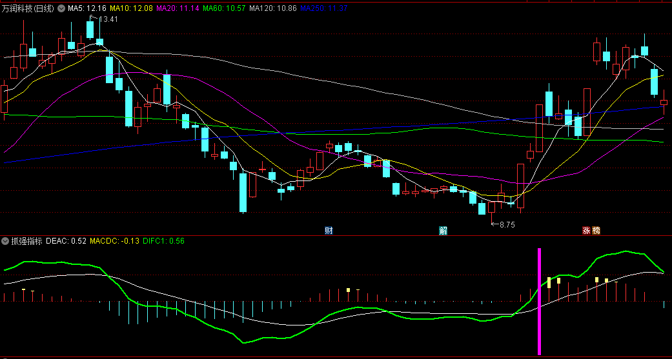This screenshot has width=672, height=359.
Task: Open dropdown arrow beside 万润科技(日线) title
Action: 61,8
